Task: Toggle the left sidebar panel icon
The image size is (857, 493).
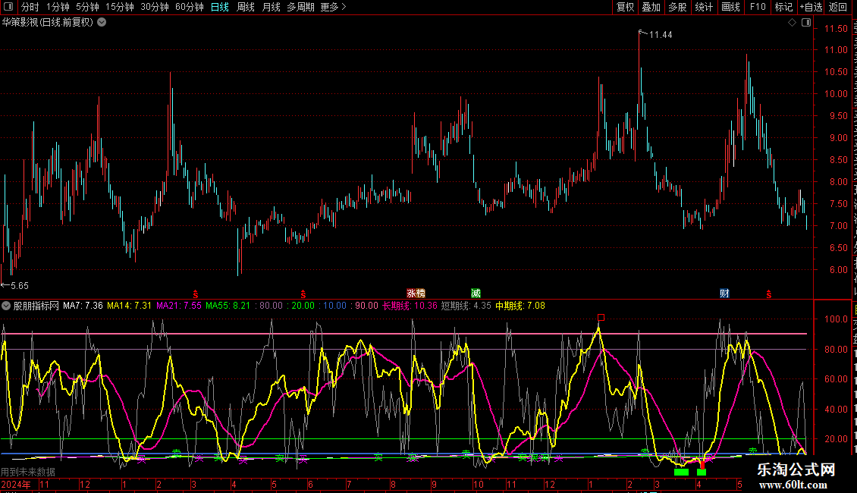Action: coord(8,7)
